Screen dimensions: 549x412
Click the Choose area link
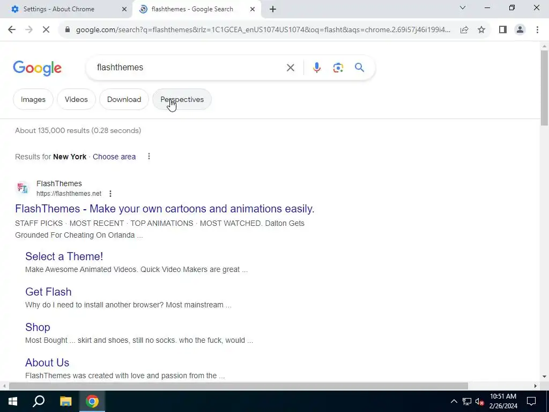click(114, 157)
